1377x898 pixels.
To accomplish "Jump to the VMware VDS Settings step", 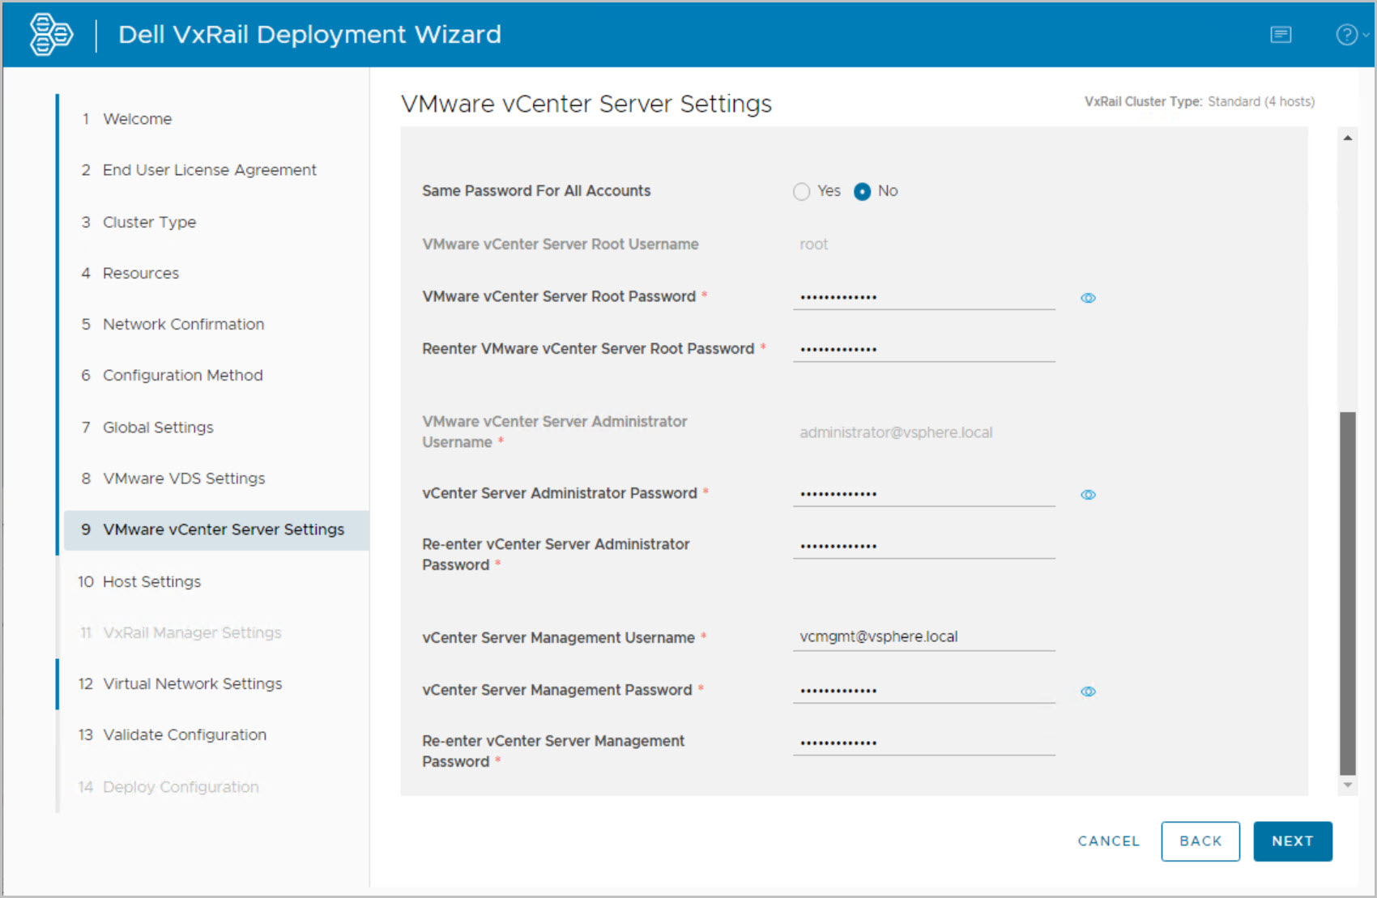I will (184, 479).
